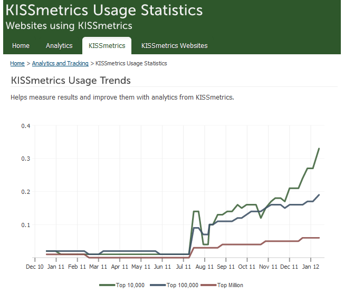Click the Jul 11 axis label
The width and height of the screenshot is (344, 294).
(184, 267)
